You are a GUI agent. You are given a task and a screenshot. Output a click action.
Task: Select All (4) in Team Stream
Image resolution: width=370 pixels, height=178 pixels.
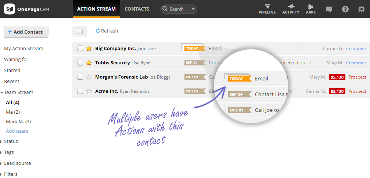[x=12, y=103]
